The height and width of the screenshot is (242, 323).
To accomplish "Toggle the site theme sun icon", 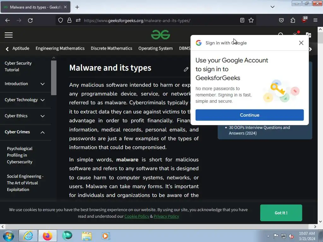I will pyautogui.click(x=295, y=35).
